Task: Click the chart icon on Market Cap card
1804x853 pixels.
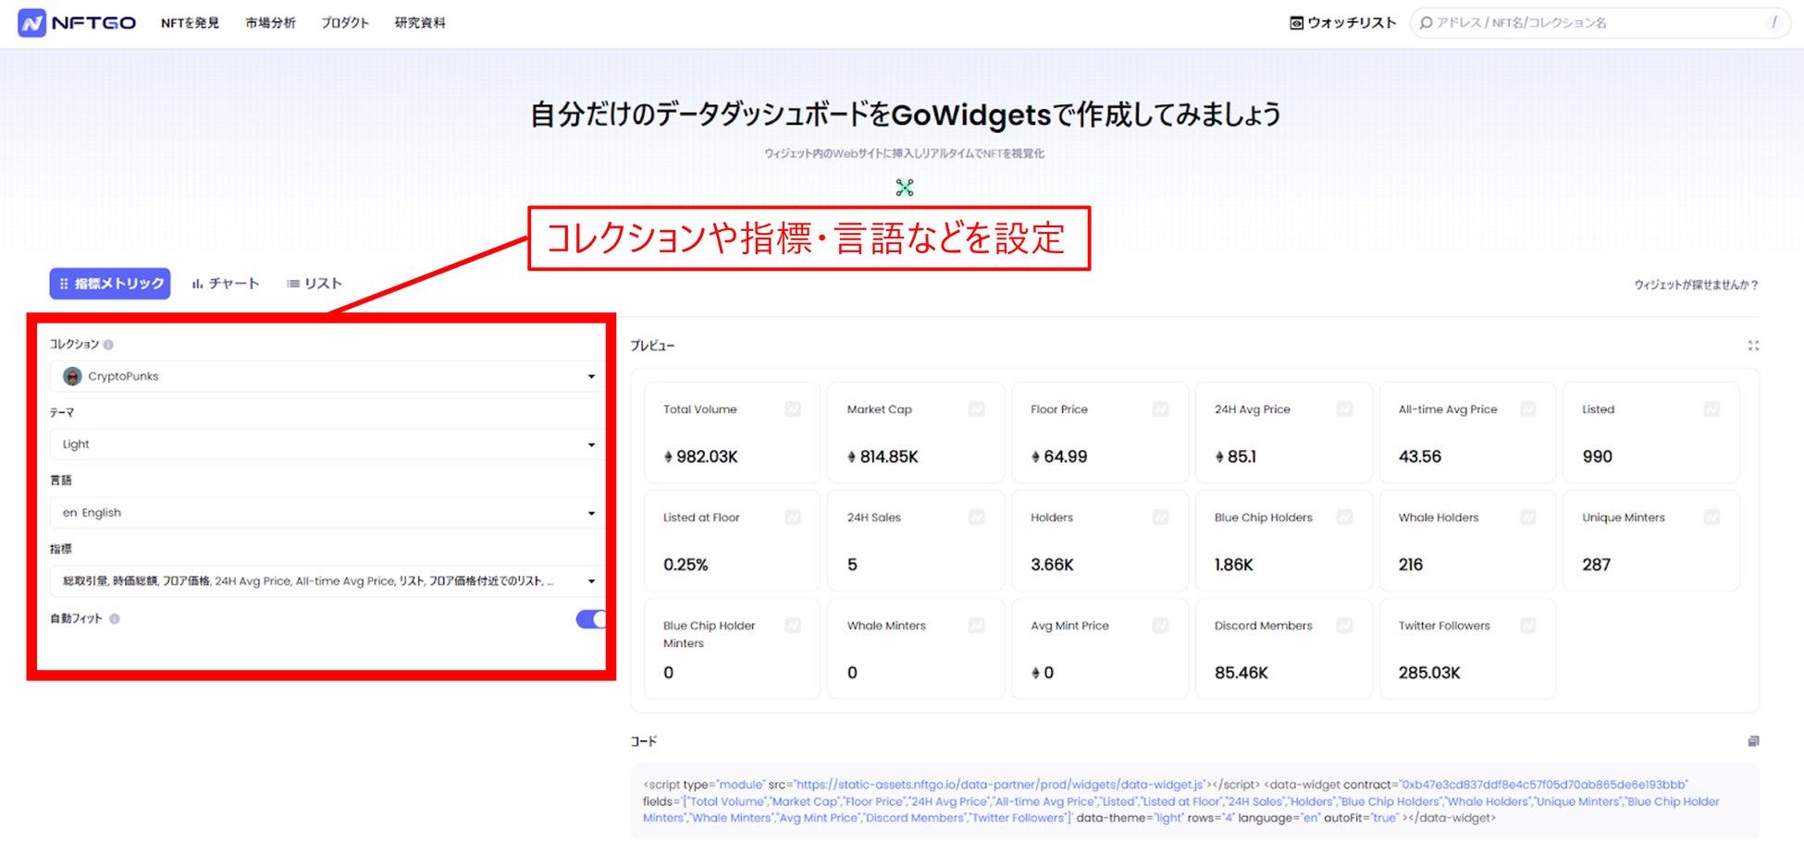Action: pyautogui.click(x=976, y=409)
